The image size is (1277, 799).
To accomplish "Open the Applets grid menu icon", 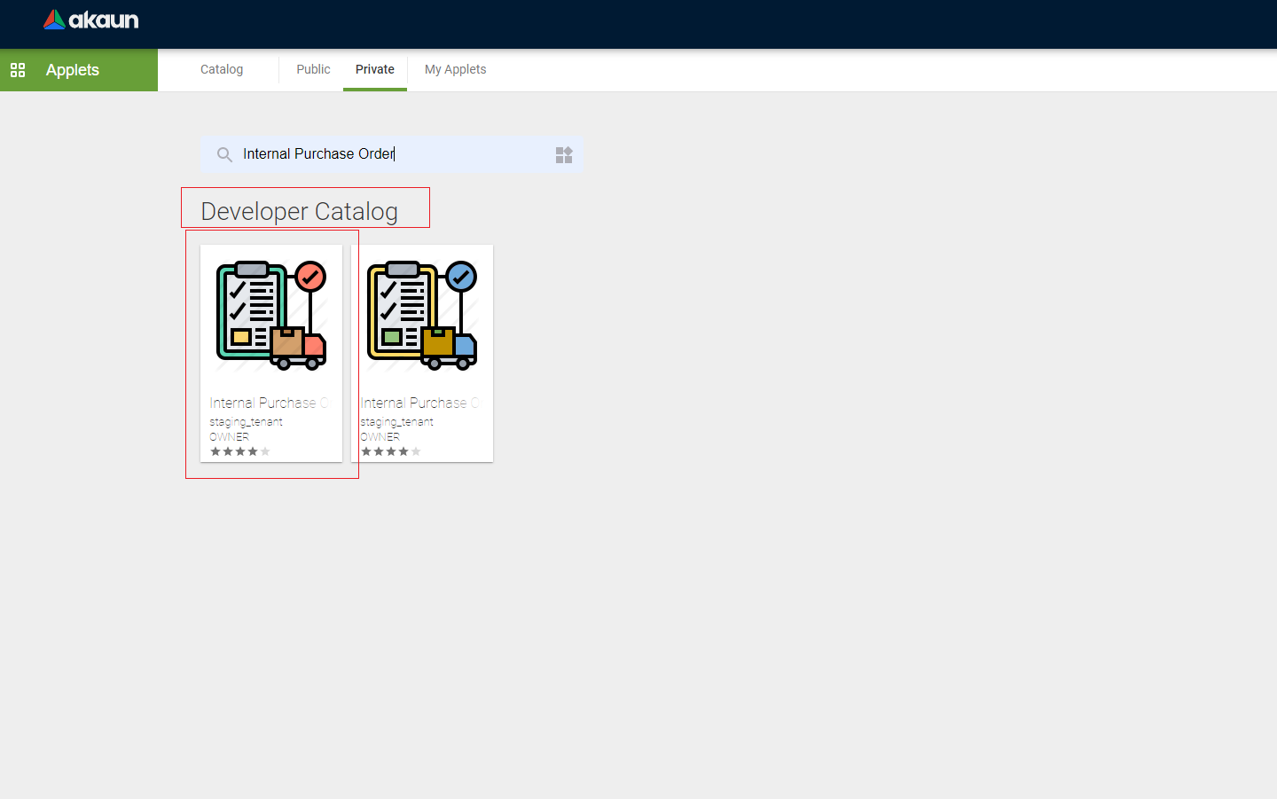I will point(18,70).
